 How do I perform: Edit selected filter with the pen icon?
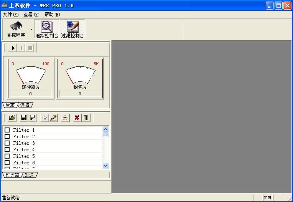(53, 118)
